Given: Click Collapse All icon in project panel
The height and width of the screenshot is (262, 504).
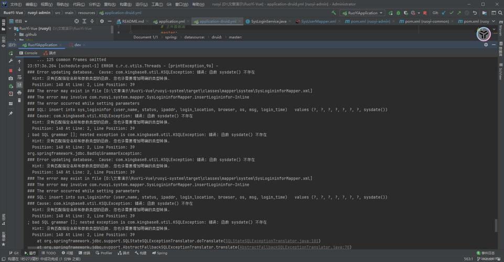Looking at the screenshot, I should [x=92, y=21].
